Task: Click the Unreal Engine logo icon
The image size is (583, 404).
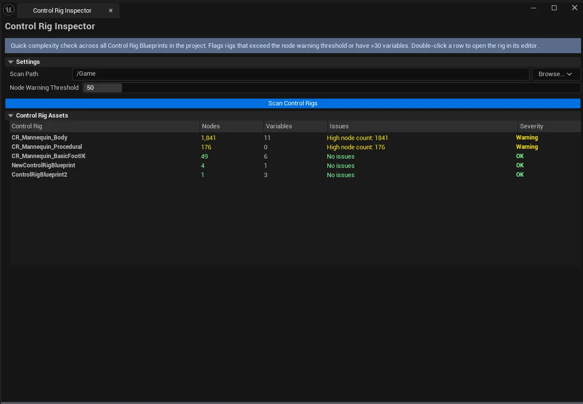Action: pos(9,10)
